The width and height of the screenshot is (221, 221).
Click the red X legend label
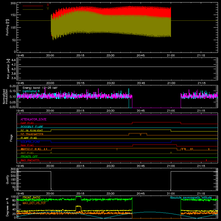pyautogui.click(x=48, y=5)
